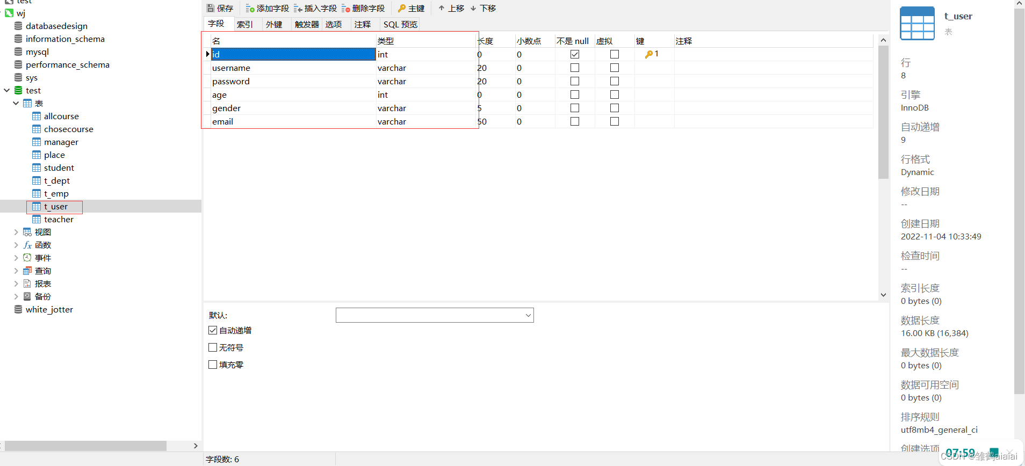Toggle Virtual checkbox for gender field
The height and width of the screenshot is (466, 1025).
[615, 108]
